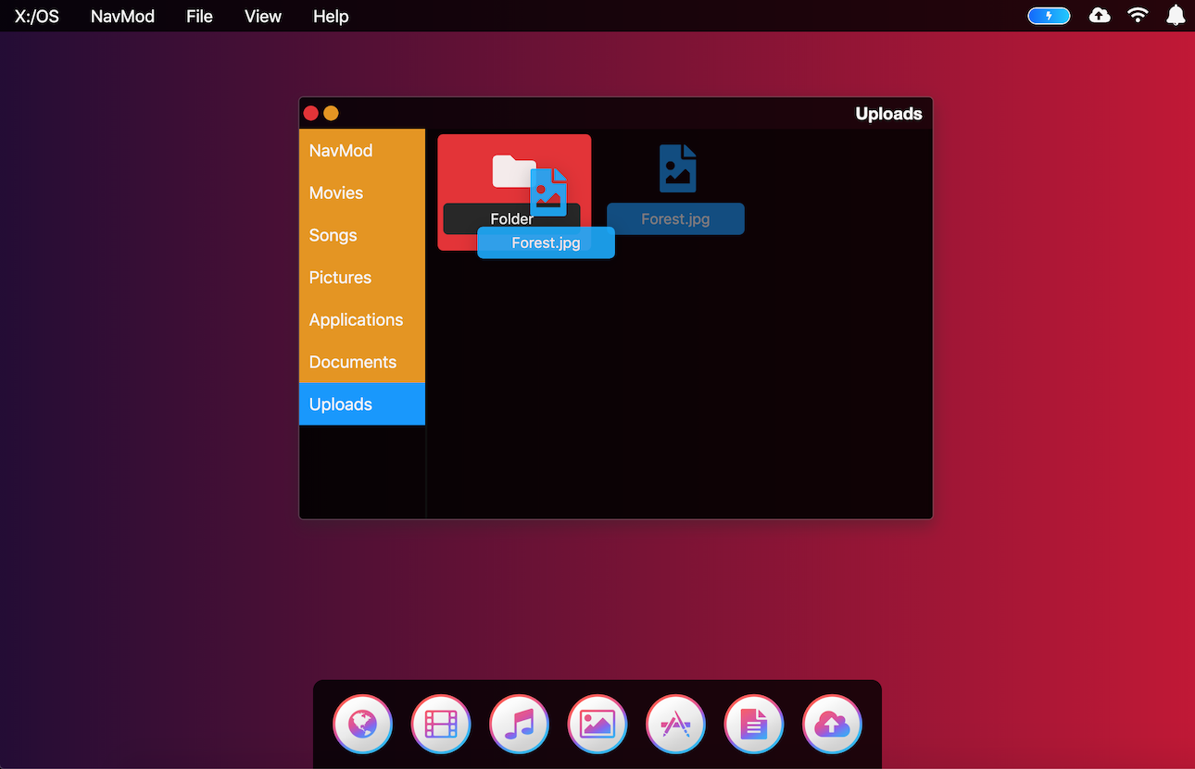
Task: Minimize the Uploads window with orange button
Action: [331, 113]
